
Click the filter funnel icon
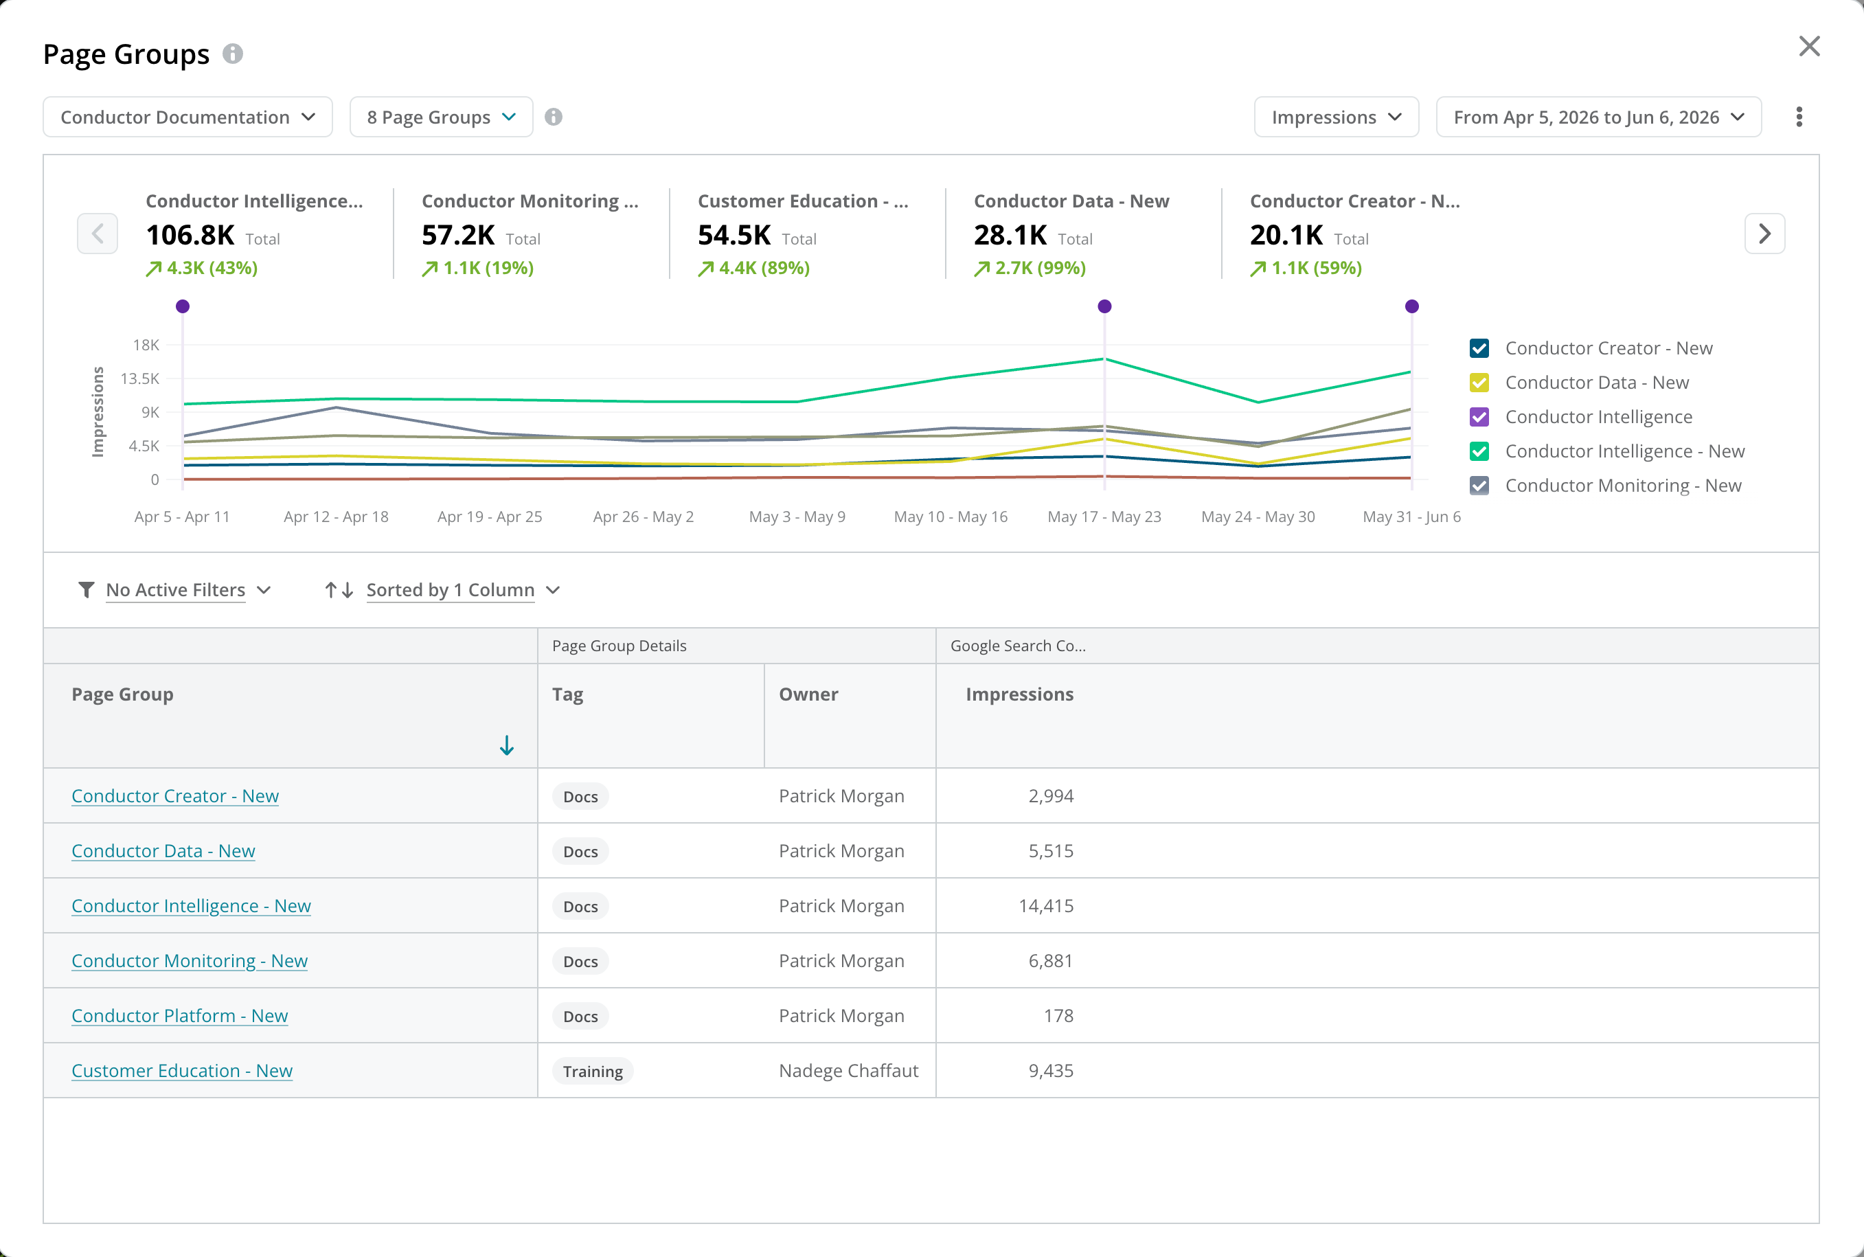87,590
